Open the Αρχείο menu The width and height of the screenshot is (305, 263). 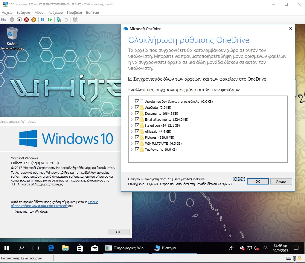(x=7, y=13)
